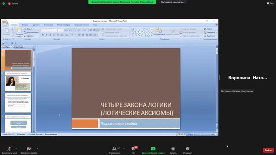Switch to Outline tab in slide pane
Image resolution: width=276 pixels, height=155 pixels.
pyautogui.click(x=19, y=47)
